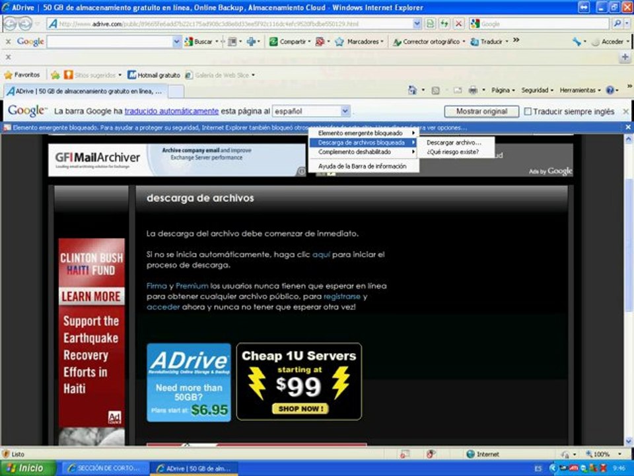Close the Google translate bar

(x=625, y=111)
